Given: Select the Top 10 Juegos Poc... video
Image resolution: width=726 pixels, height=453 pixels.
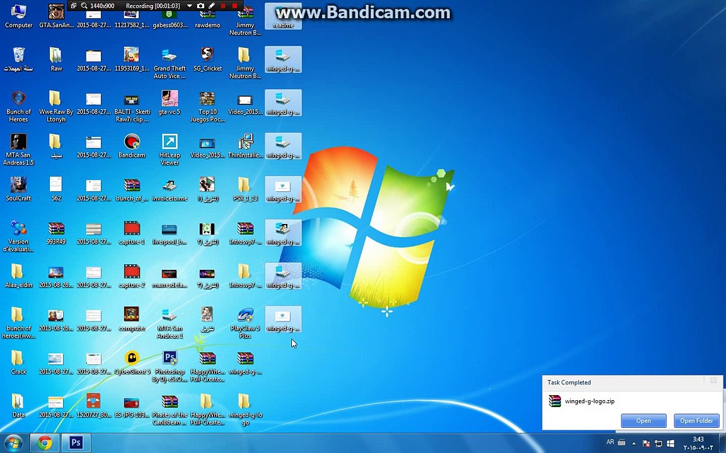Looking at the screenshot, I should coord(207,106).
